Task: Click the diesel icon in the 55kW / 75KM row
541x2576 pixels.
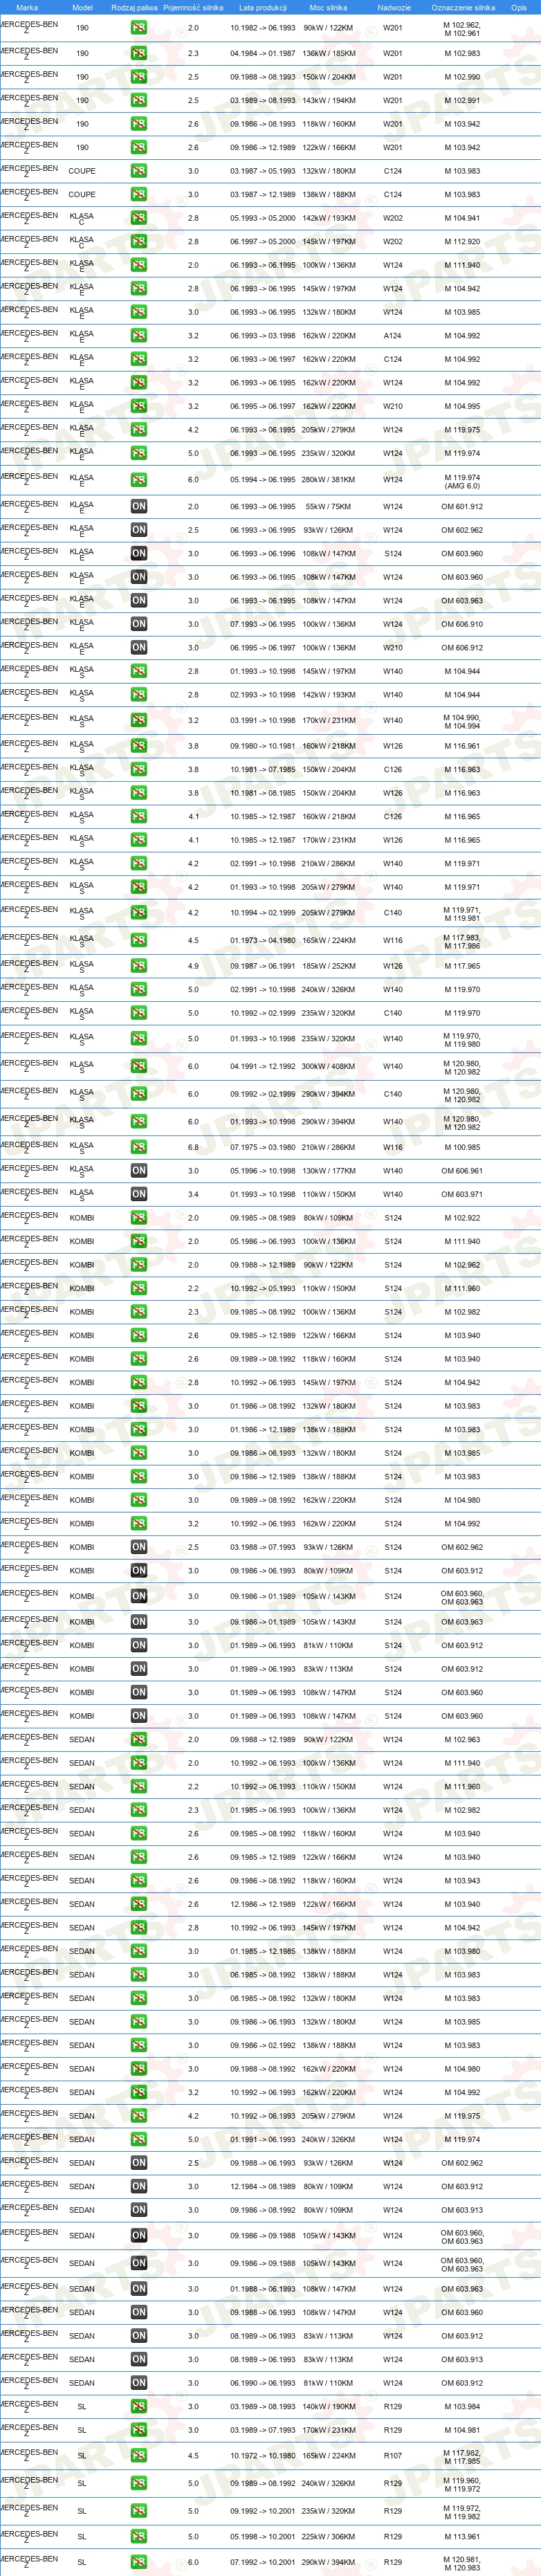Action: (138, 507)
